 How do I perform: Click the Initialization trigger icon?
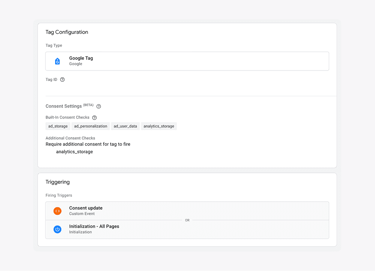tap(57, 229)
